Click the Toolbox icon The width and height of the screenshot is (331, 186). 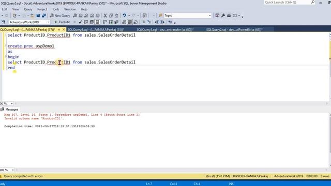pos(229,16)
